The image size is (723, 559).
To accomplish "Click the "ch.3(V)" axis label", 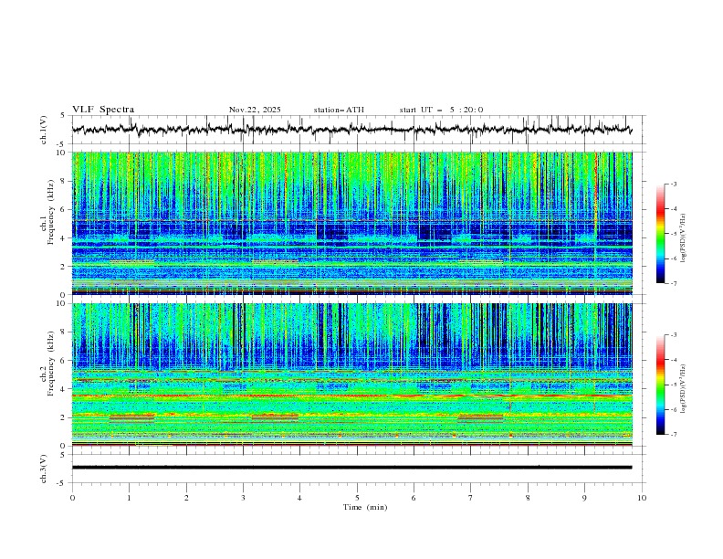I will (44, 469).
